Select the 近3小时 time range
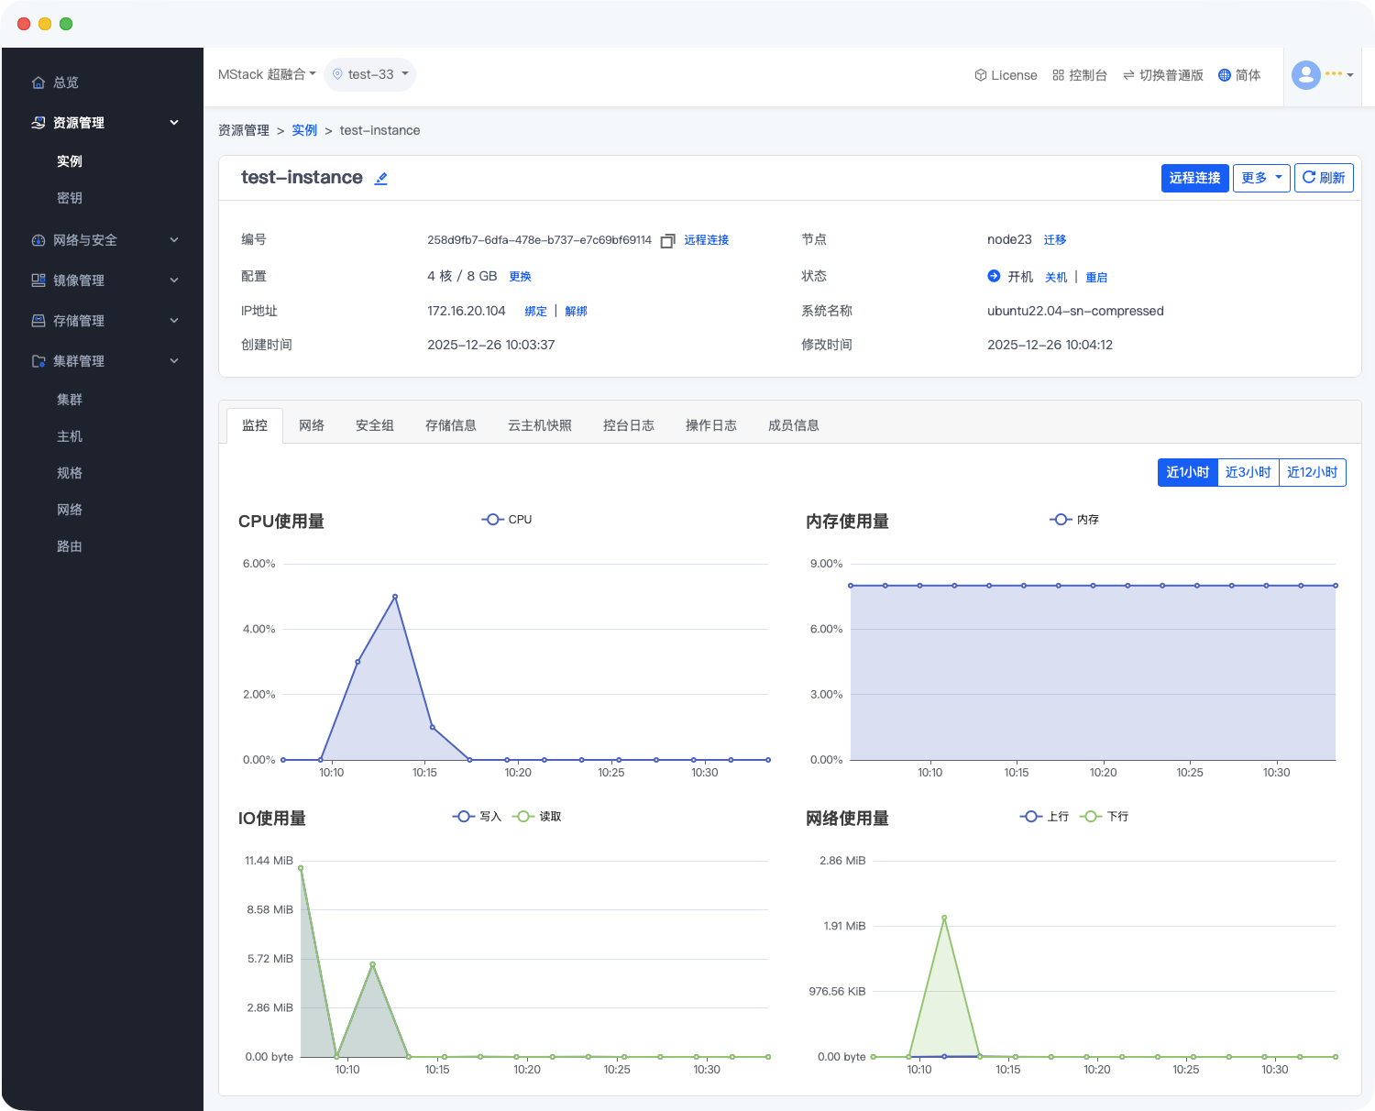This screenshot has width=1375, height=1111. pyautogui.click(x=1248, y=472)
